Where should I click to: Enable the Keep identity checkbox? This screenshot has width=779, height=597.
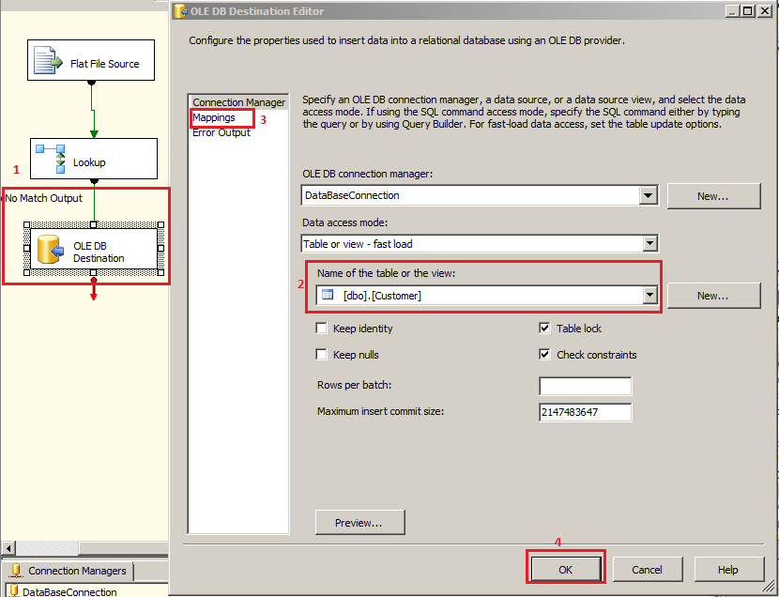[x=319, y=329]
